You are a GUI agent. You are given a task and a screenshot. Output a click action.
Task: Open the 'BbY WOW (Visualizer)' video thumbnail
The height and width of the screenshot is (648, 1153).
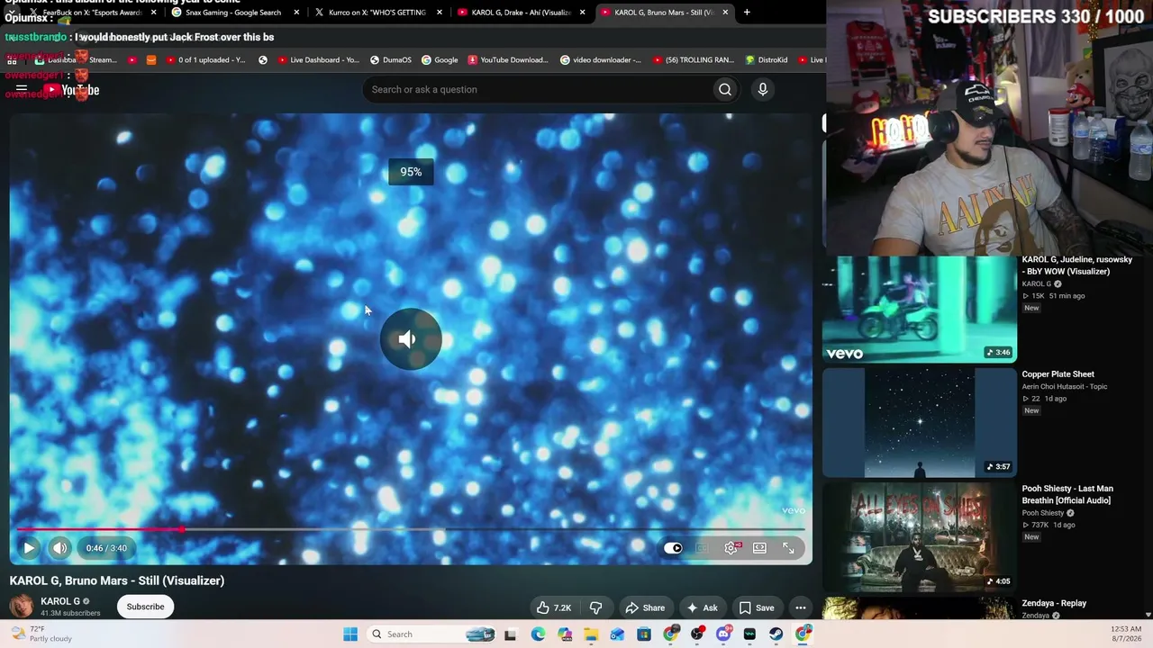coord(919,309)
